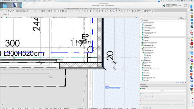
Task: Select the eyedropper pick-up parameters tool
Action: pyautogui.click(x=11, y=11)
